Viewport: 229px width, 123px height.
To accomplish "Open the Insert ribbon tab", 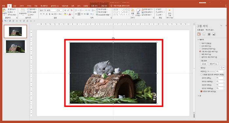I will coord(15,6).
